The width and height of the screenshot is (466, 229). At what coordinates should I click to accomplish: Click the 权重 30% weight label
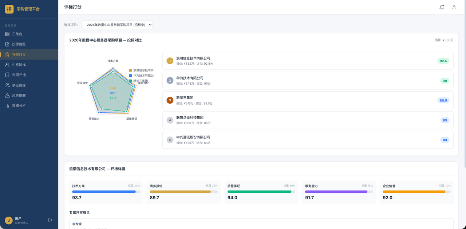tap(134, 186)
